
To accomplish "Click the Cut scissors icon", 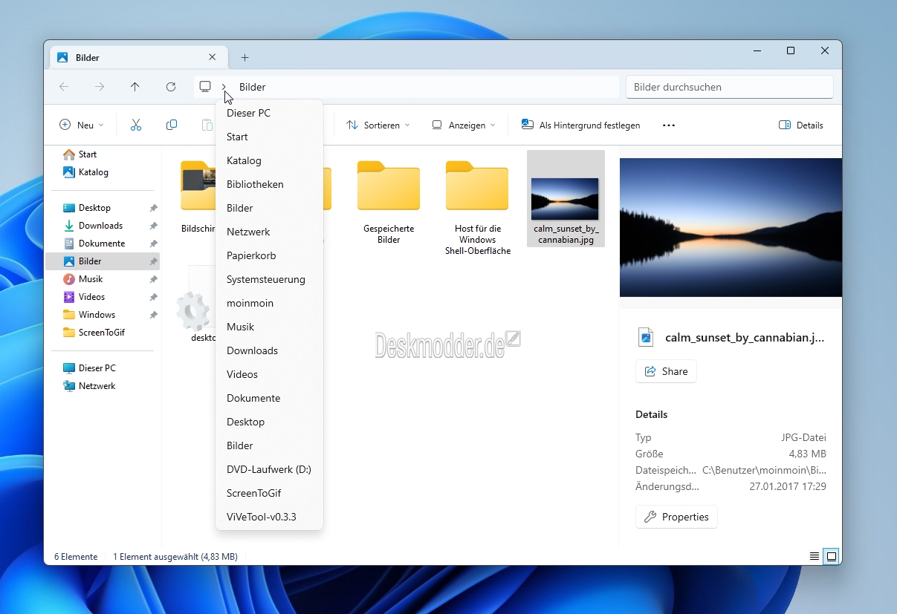I will click(136, 125).
